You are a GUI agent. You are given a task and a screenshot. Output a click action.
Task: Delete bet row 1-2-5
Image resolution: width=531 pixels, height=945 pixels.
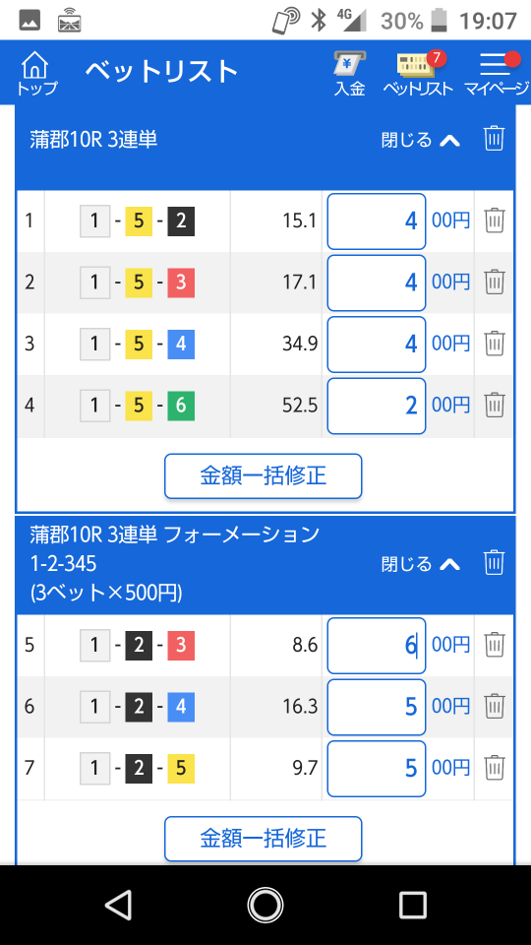[x=495, y=767]
